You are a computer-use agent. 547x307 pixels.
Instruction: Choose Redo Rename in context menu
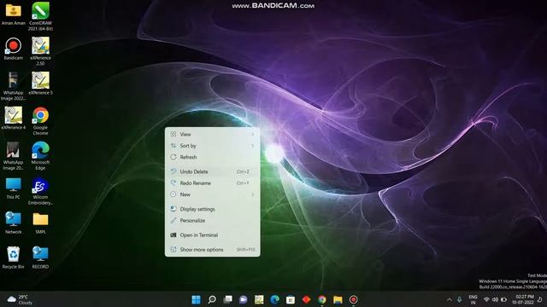[x=213, y=182]
